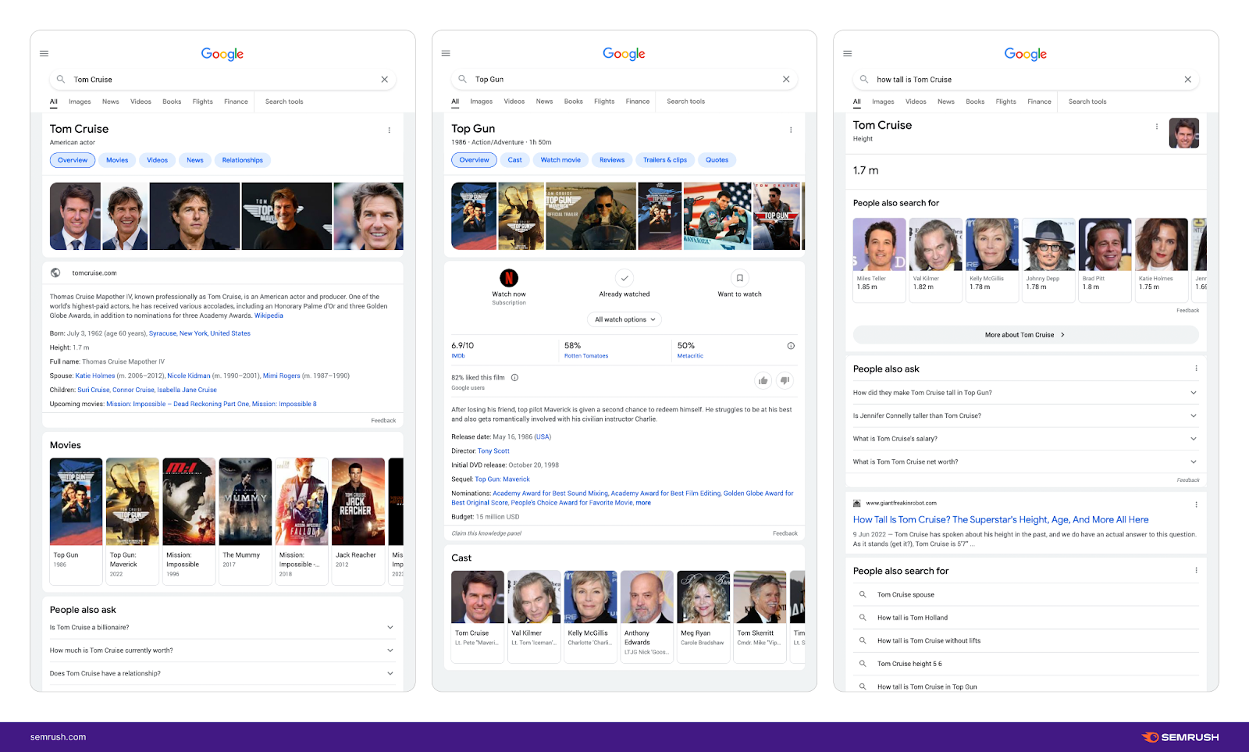Screen dimensions: 1249x752
Task: Click Feedback under Top Gun knowledge panel
Action: 785,533
